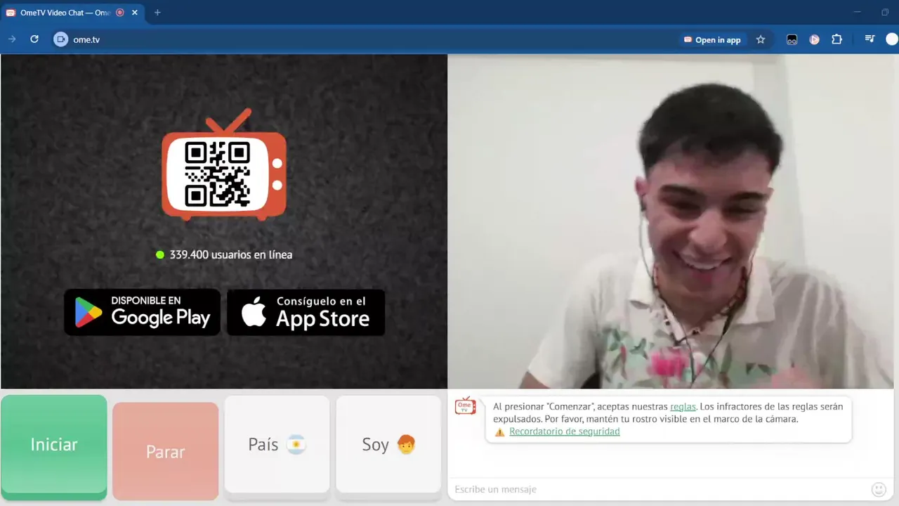Viewport: 899px width, 506px height.
Task: Click the recording indicator on the tab
Action: coord(119,13)
